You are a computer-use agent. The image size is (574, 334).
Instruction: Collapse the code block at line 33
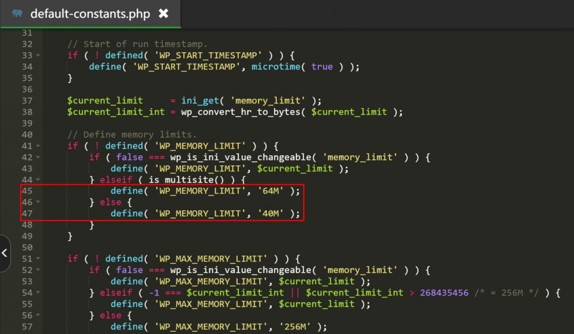click(38, 55)
